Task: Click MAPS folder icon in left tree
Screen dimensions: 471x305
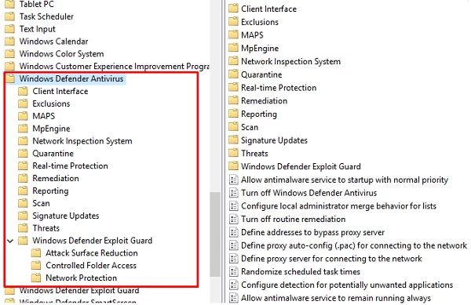Action: (23, 116)
